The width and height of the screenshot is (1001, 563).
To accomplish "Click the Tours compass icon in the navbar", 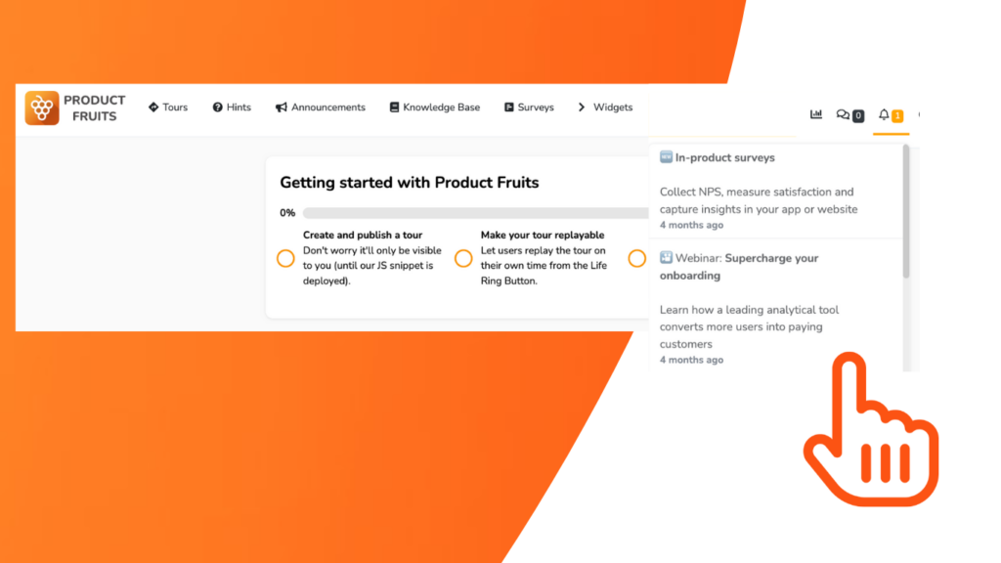I will point(152,108).
